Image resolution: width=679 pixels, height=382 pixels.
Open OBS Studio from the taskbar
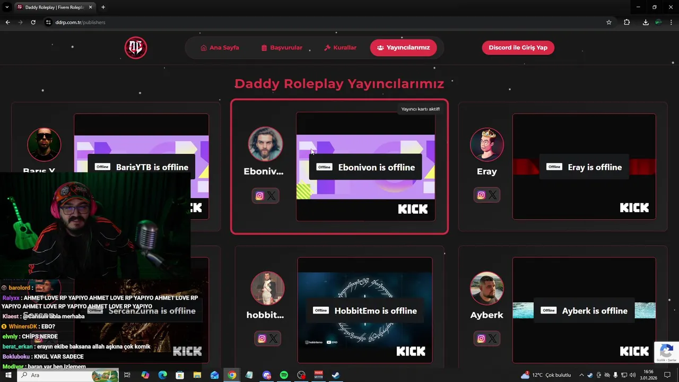(x=301, y=375)
